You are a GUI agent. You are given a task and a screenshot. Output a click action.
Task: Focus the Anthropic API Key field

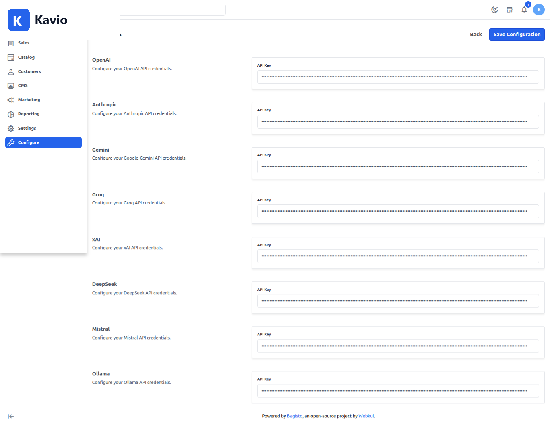coord(398,122)
